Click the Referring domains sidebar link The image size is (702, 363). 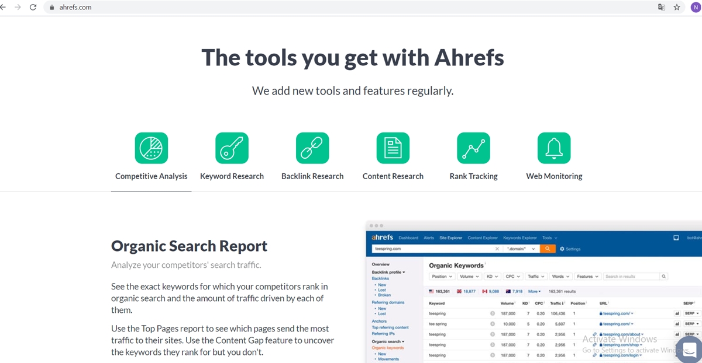coord(388,302)
